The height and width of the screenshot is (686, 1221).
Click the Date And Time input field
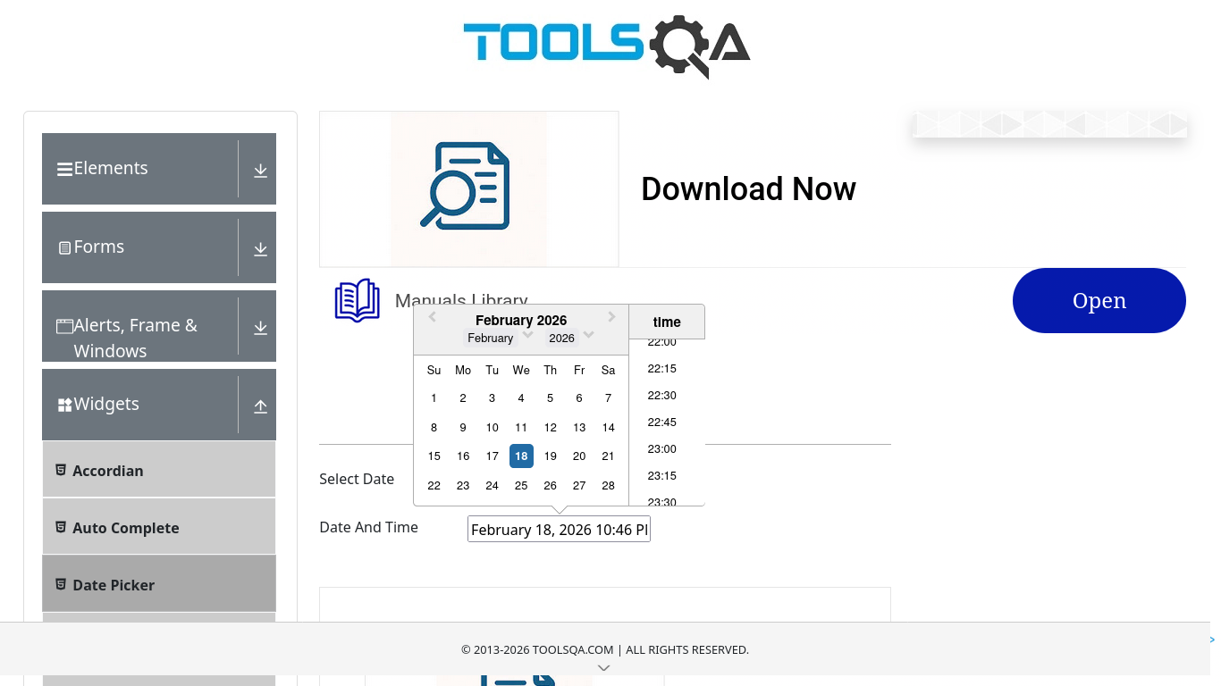click(x=559, y=529)
